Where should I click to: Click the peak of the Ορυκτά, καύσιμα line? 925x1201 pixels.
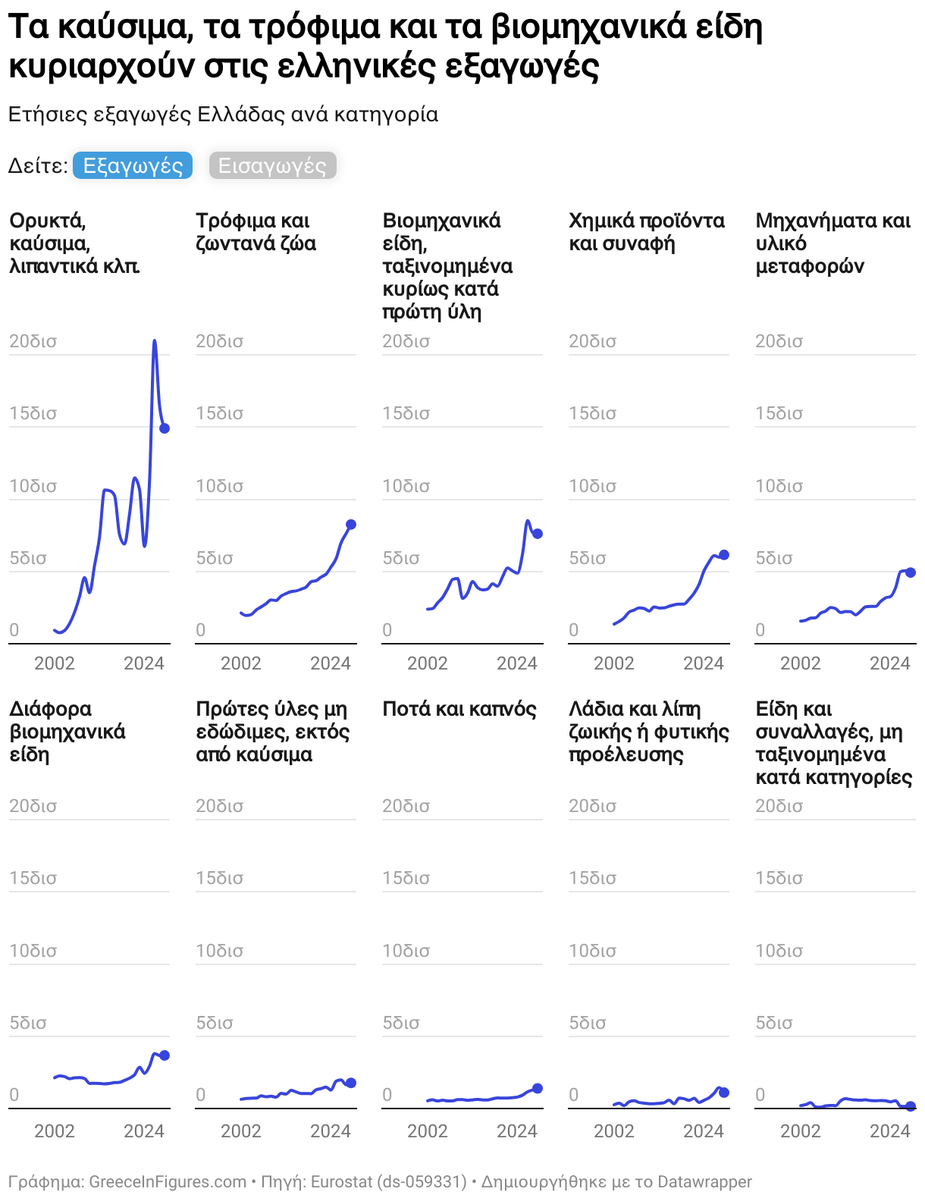click(x=155, y=341)
